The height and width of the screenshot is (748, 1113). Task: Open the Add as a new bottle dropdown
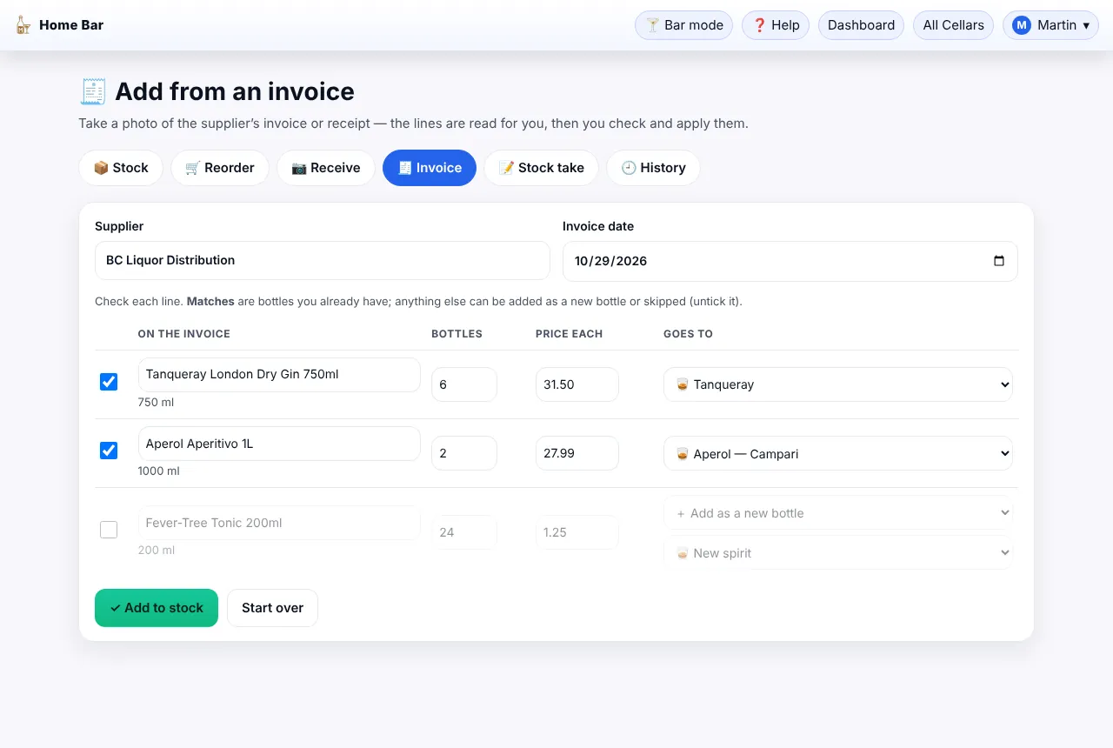(x=838, y=513)
